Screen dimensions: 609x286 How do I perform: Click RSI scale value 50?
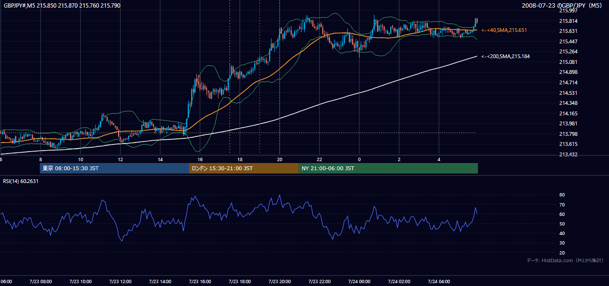[562, 224]
